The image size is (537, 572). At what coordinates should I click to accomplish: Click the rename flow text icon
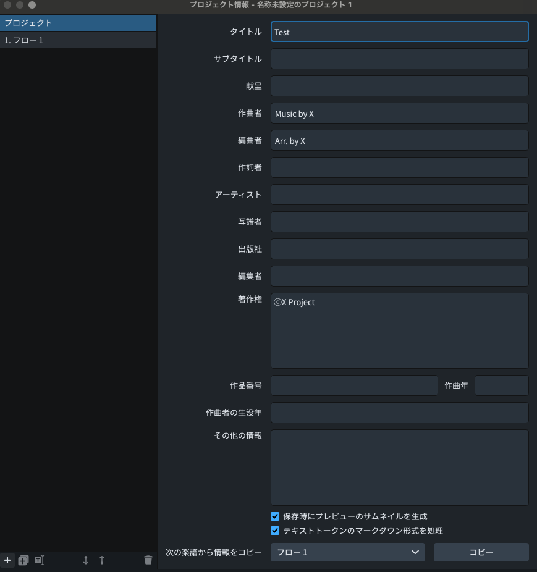tap(39, 560)
